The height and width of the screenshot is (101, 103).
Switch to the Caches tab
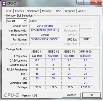point(19,11)
